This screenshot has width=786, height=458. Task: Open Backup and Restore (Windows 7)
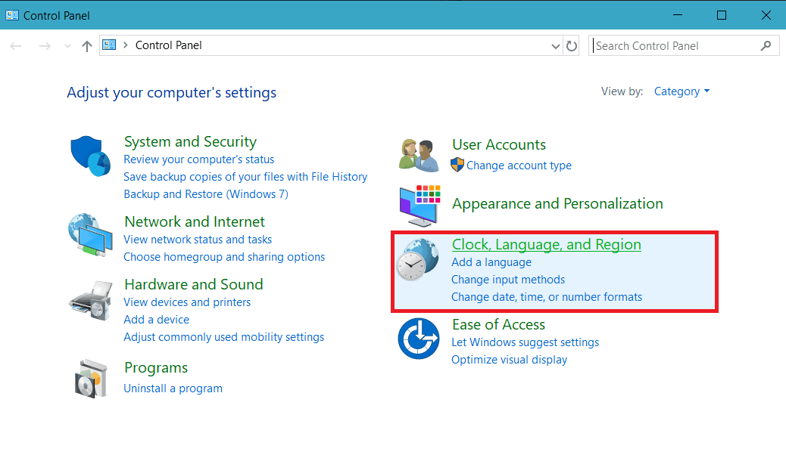pyautogui.click(x=206, y=194)
